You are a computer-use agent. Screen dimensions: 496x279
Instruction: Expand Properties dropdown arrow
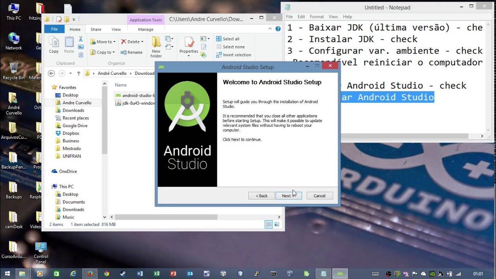189,56
